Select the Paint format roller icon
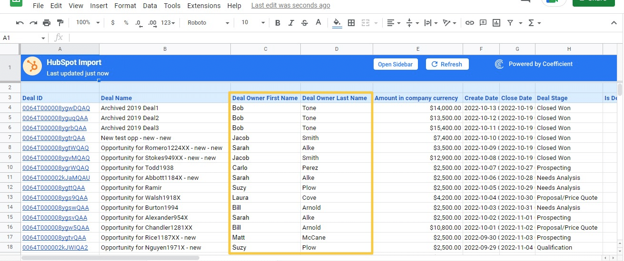Image resolution: width=624 pixels, height=261 pixels. [x=60, y=23]
